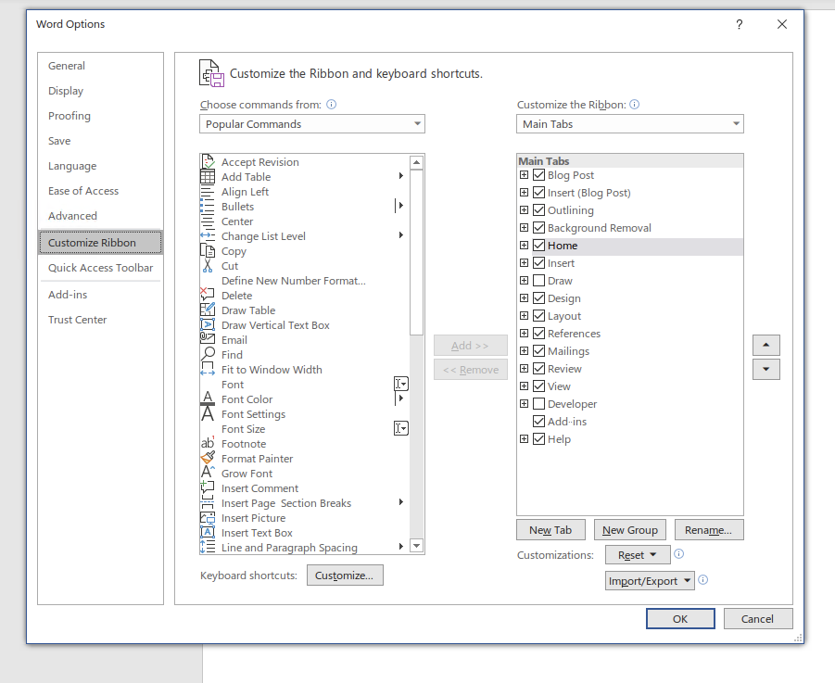Screen dimensions: 835x683
Task: Uncheck the Add-ins tab checkbox
Action: tap(539, 421)
